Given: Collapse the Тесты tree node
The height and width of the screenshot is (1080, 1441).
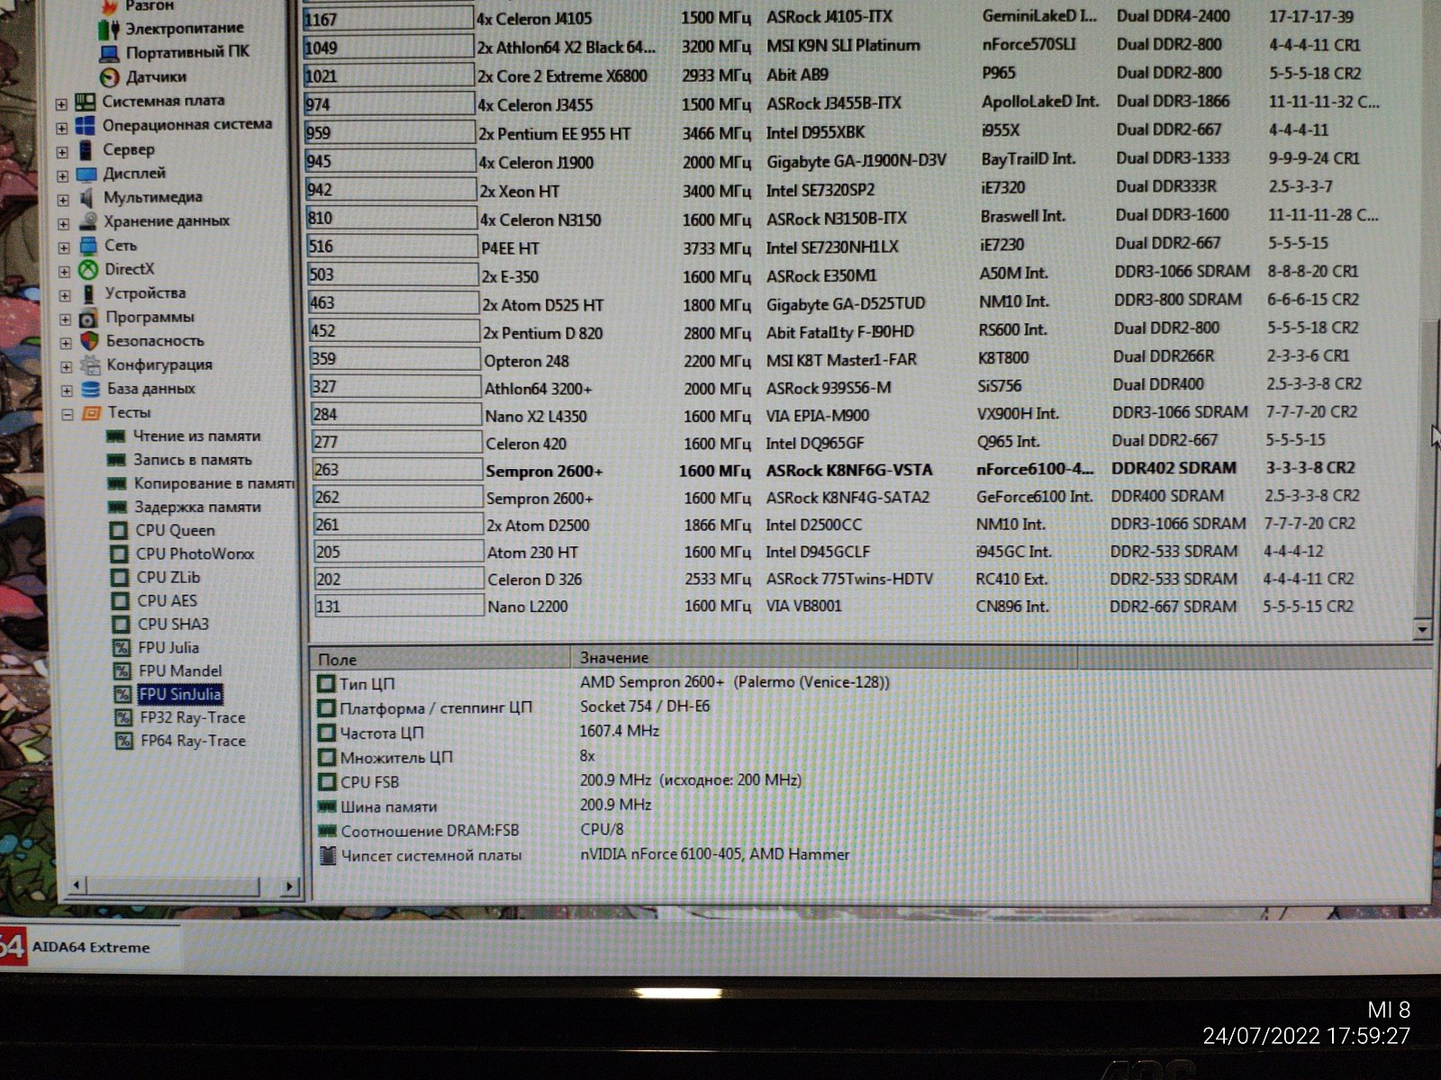Looking at the screenshot, I should (68, 416).
